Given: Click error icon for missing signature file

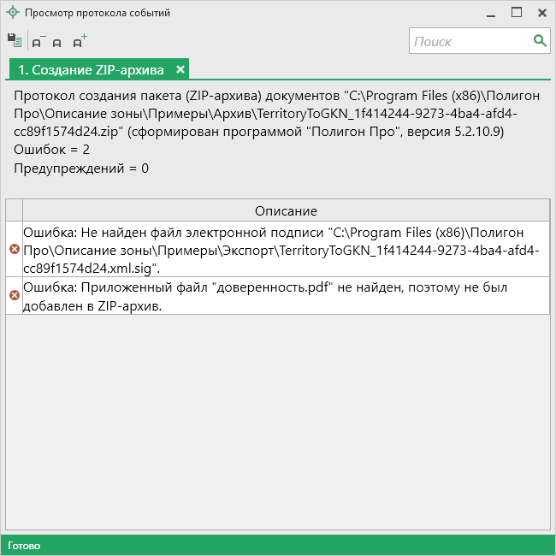Looking at the screenshot, I should pos(14,249).
